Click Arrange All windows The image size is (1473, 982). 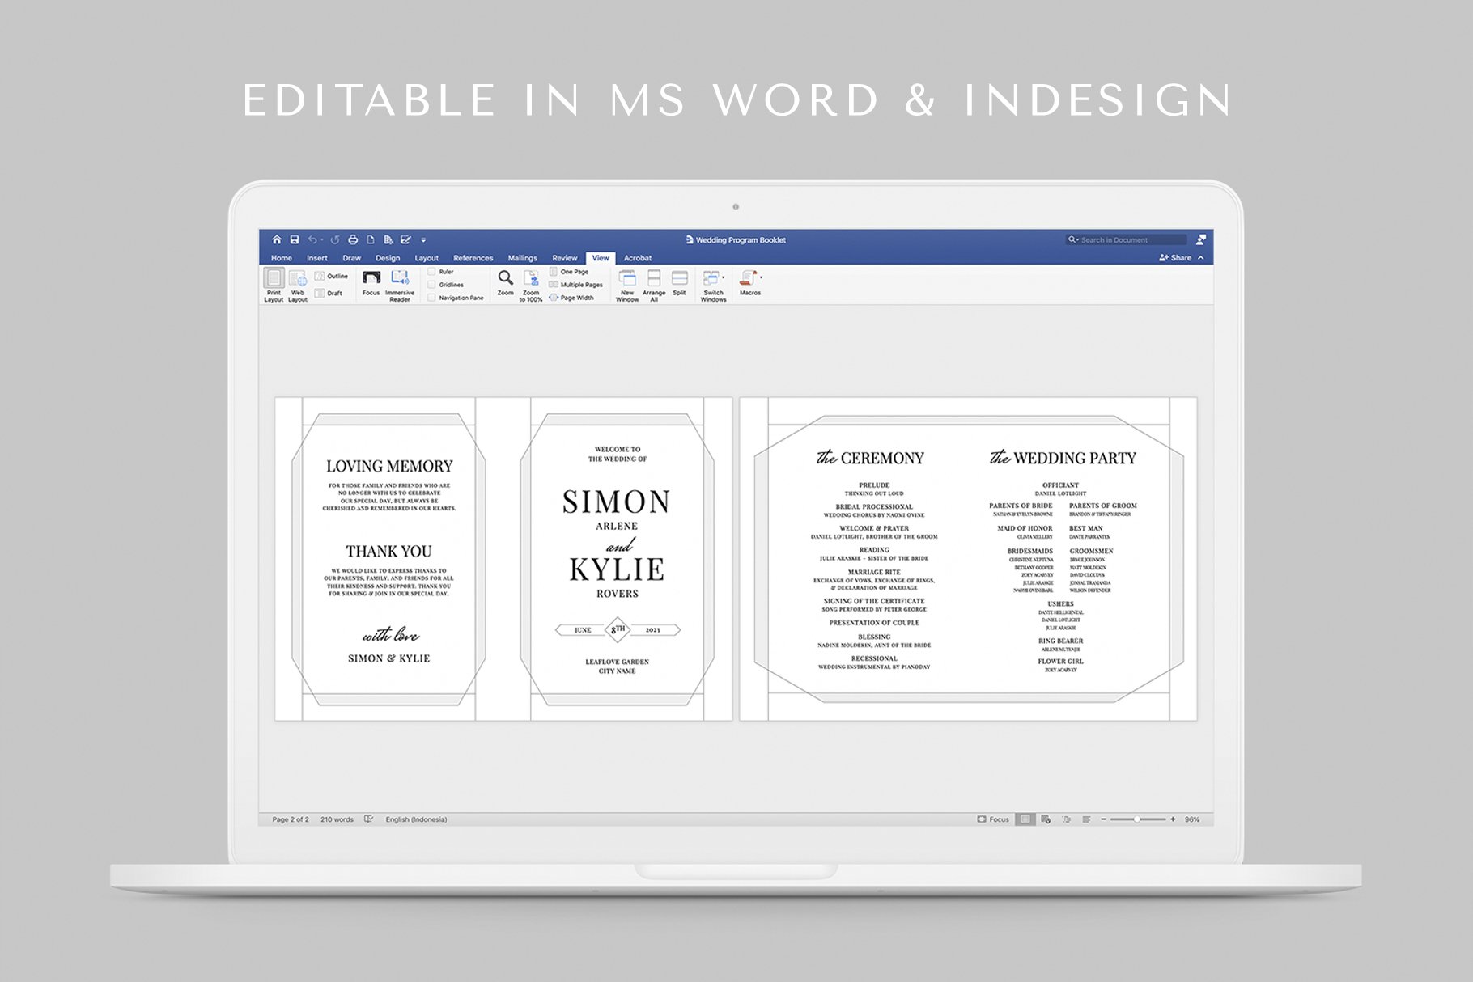pos(654,285)
